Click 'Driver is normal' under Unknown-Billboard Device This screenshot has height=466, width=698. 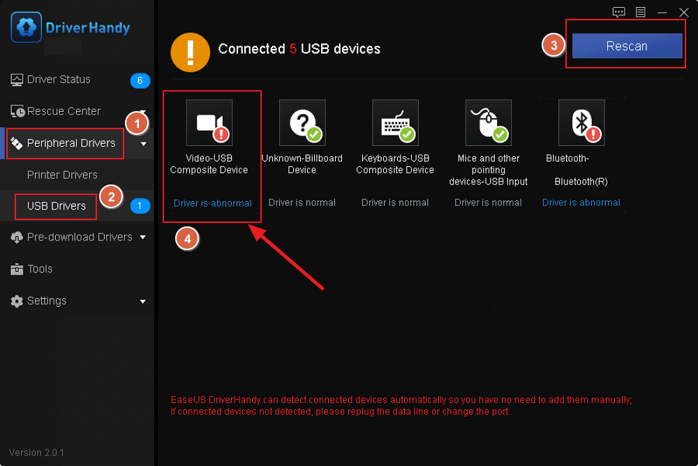pyautogui.click(x=302, y=203)
